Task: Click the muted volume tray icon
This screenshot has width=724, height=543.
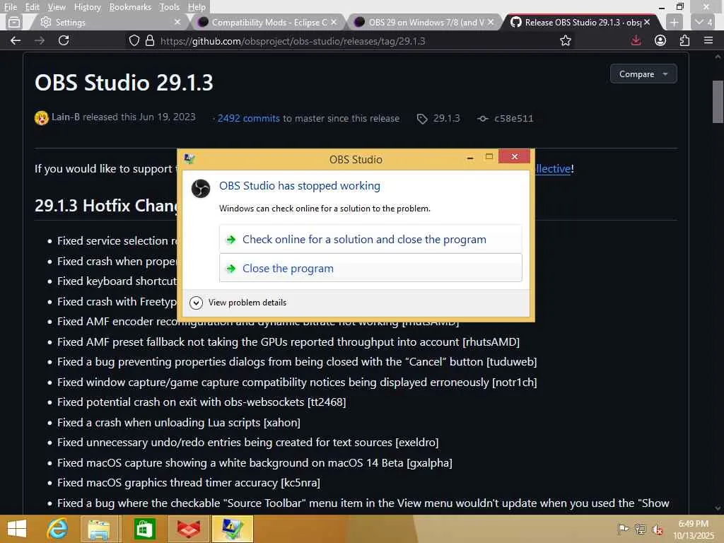Action: (657, 530)
